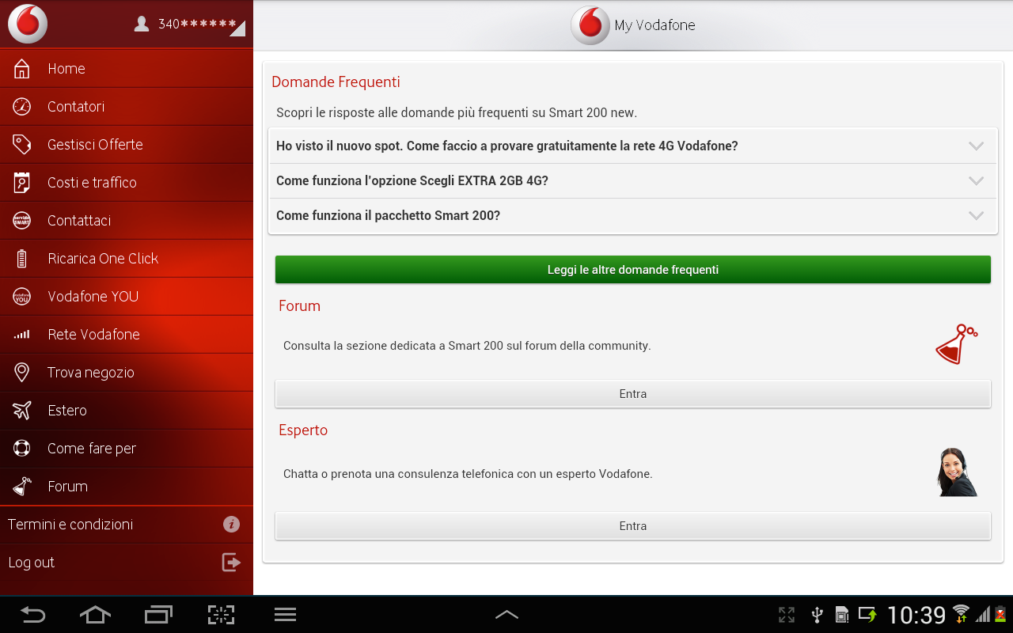Tap the screenshot capture icon in navigation bar
1013x633 pixels.
[222, 615]
